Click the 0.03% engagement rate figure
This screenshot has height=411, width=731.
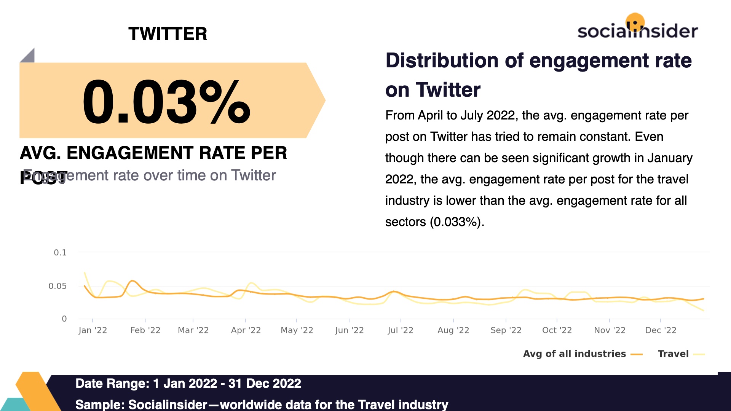click(x=166, y=101)
